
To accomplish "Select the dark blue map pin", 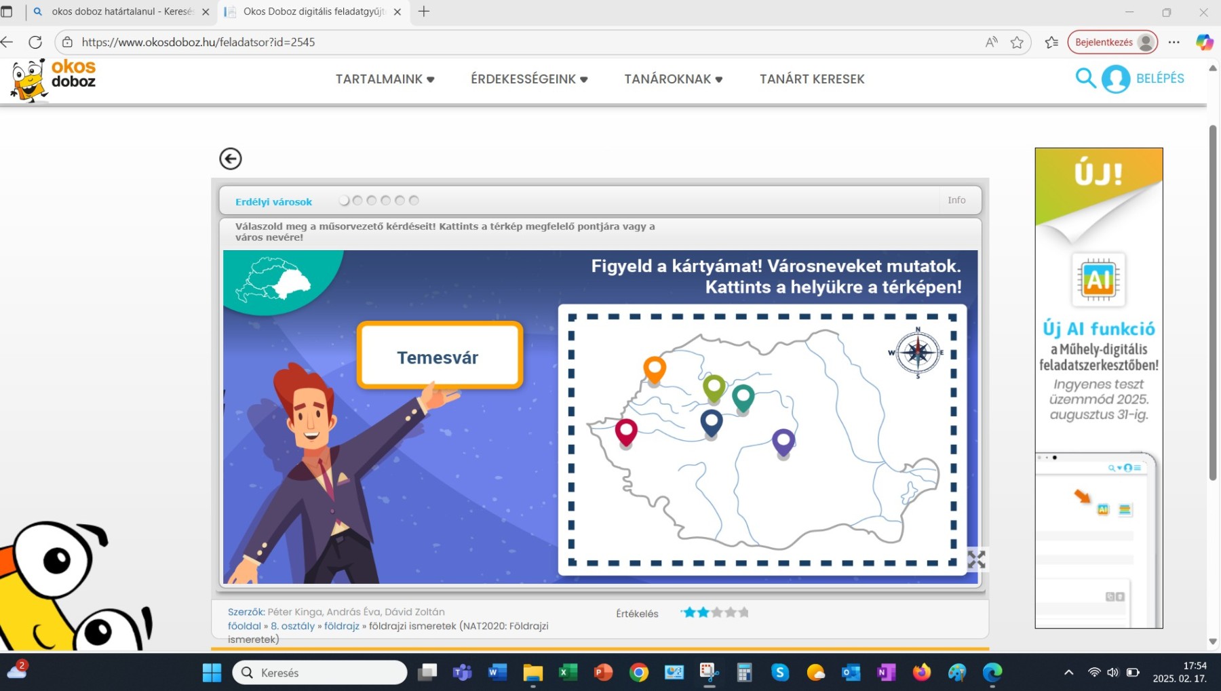I will click(x=711, y=422).
